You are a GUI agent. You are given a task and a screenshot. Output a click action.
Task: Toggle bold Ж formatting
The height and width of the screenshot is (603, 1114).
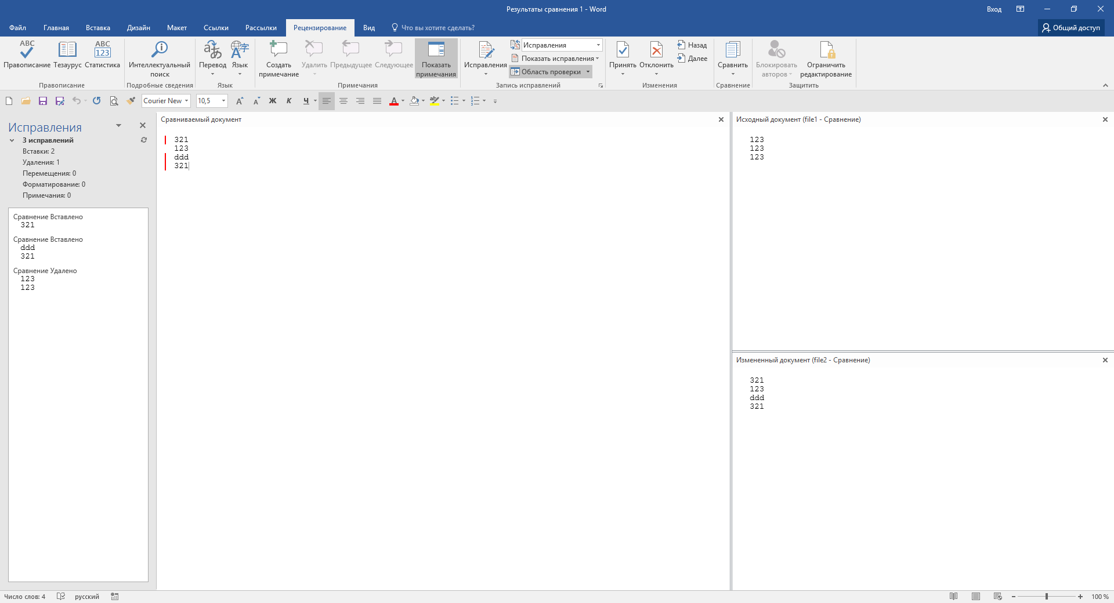click(272, 101)
